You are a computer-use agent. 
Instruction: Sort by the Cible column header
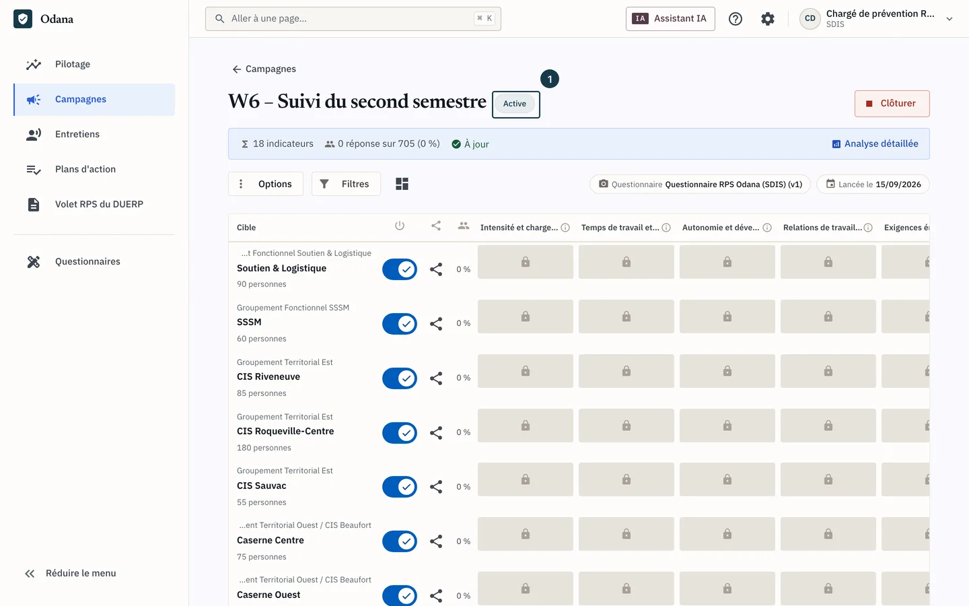pos(246,228)
